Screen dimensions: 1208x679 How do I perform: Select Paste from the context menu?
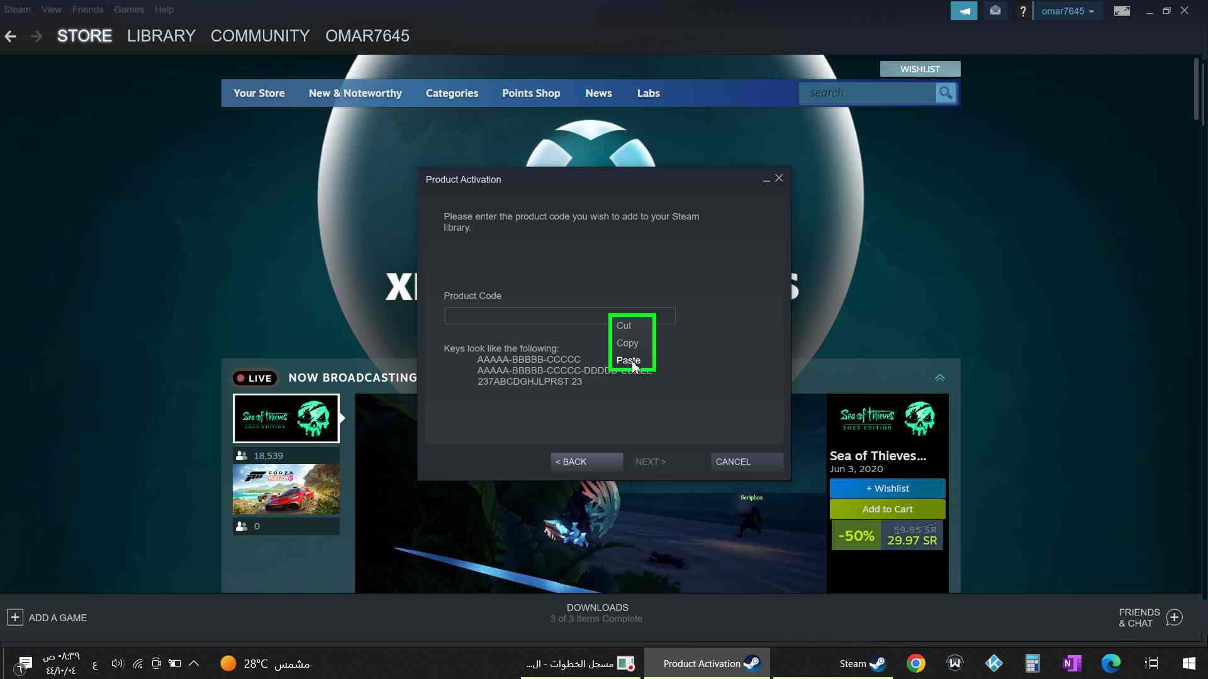tap(628, 360)
